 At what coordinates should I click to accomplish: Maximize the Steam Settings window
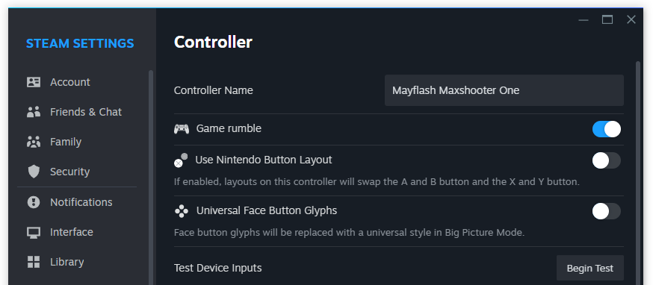[x=607, y=19]
